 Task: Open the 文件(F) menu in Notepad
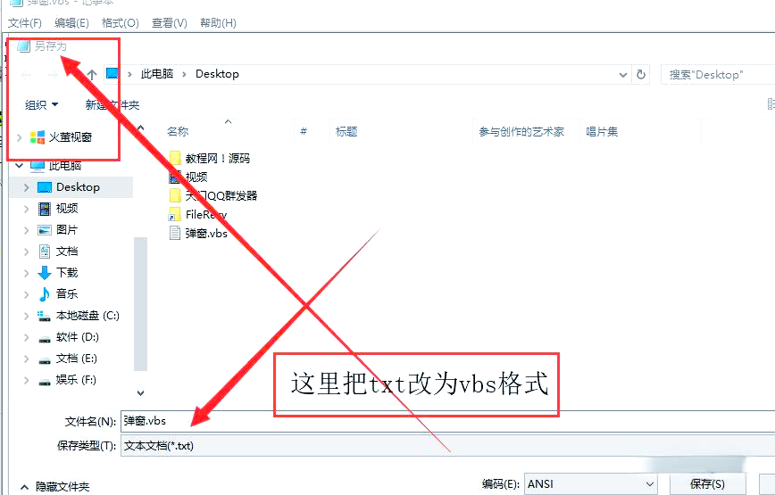pos(25,22)
